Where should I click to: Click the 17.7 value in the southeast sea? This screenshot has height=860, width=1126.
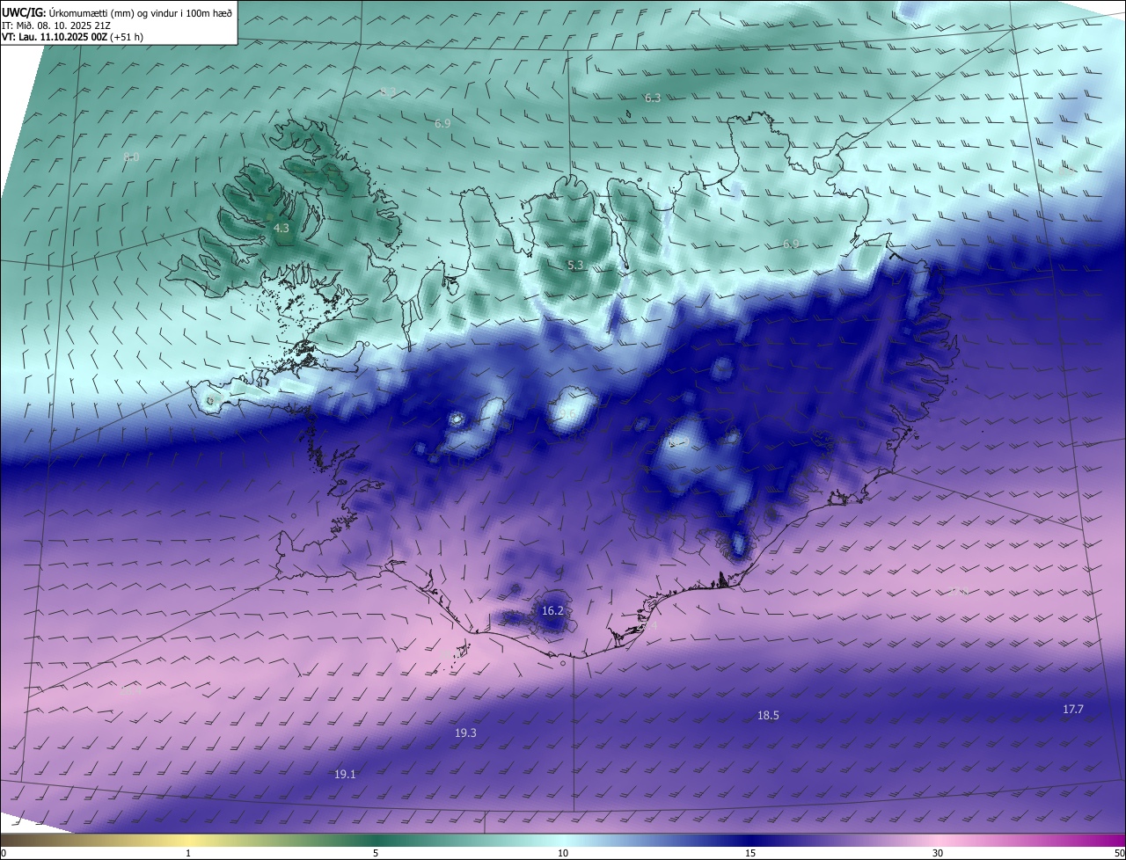coord(1073,709)
